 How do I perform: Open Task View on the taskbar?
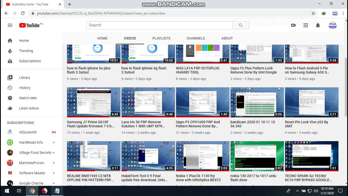[x=19, y=191]
